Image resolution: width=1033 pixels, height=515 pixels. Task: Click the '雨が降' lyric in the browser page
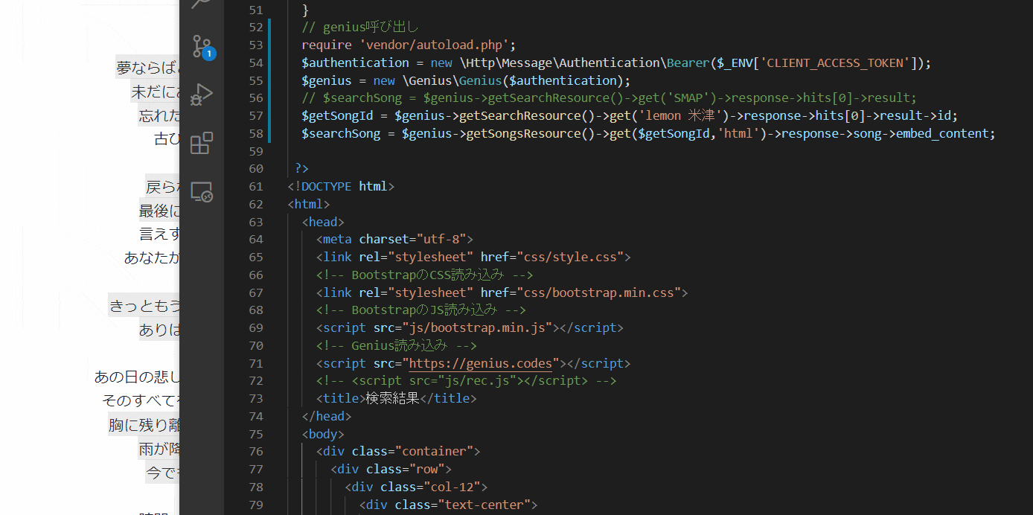pyautogui.click(x=159, y=448)
